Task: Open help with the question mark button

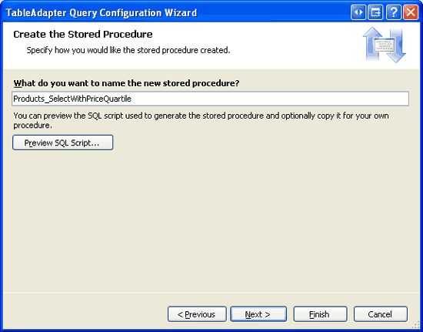Action: pos(394,12)
